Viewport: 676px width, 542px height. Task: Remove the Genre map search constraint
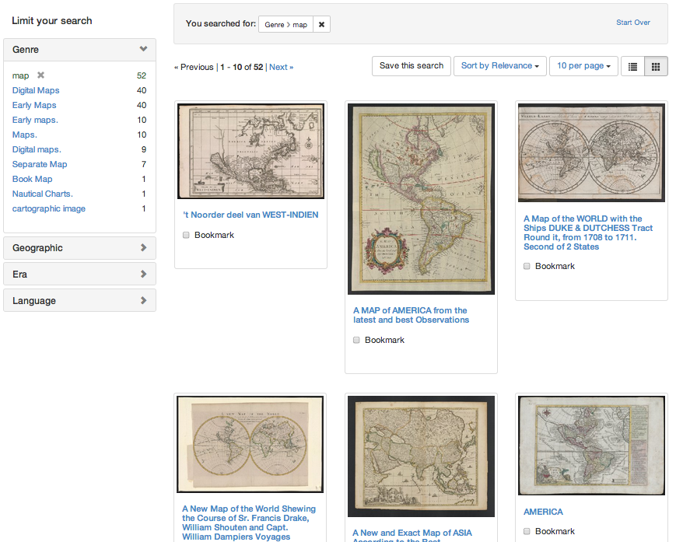(321, 25)
